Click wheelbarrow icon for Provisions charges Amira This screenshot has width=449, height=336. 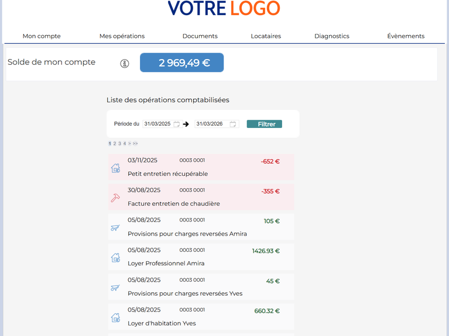(x=115, y=228)
